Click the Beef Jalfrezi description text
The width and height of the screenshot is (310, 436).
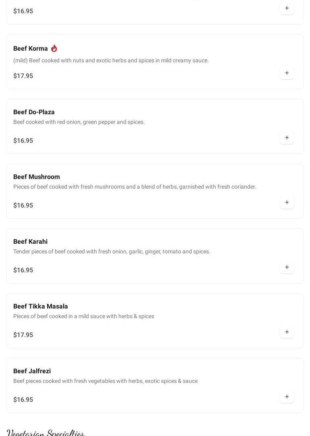(x=105, y=381)
